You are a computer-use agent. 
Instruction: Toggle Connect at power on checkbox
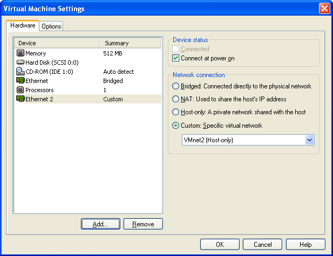[x=175, y=58]
